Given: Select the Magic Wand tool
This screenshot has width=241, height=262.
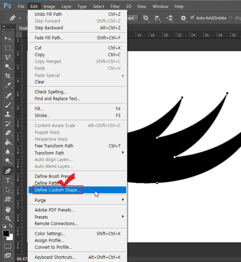Looking at the screenshot, I should click(8, 67).
